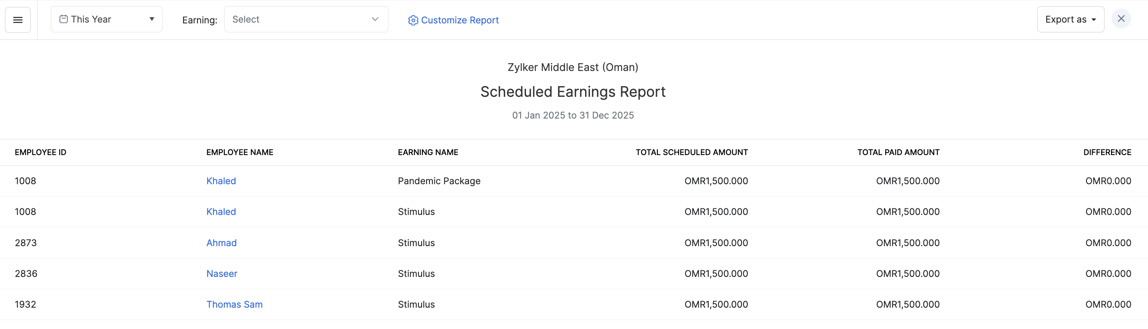
Task: Open the hamburger menu icon
Action: [18, 20]
